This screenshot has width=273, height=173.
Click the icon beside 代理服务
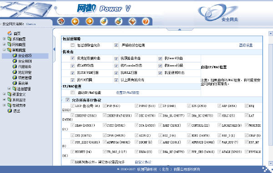(15, 66)
